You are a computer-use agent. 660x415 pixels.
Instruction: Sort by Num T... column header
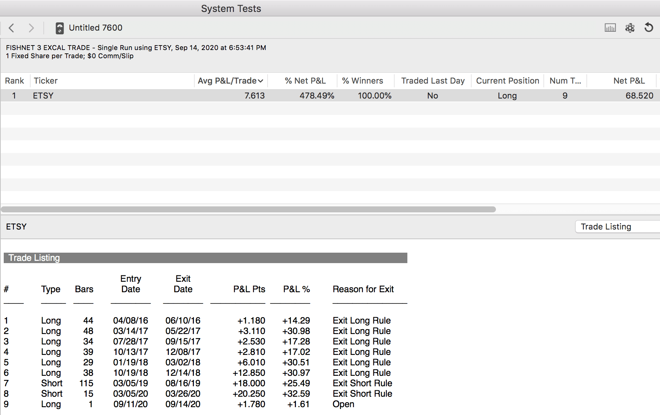coord(565,81)
